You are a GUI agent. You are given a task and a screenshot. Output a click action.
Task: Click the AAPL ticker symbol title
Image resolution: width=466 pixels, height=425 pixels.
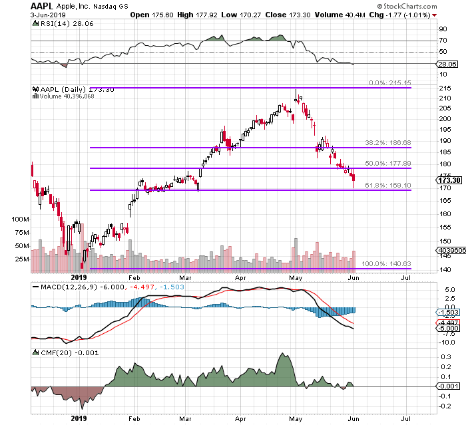42,5
